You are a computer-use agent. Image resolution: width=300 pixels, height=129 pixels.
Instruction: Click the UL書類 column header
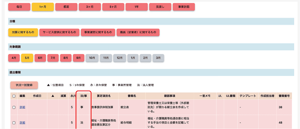231,96
